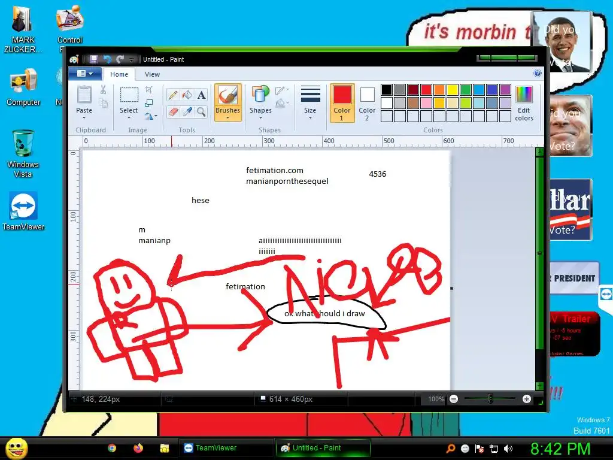Click the Undo arrow icon

107,59
